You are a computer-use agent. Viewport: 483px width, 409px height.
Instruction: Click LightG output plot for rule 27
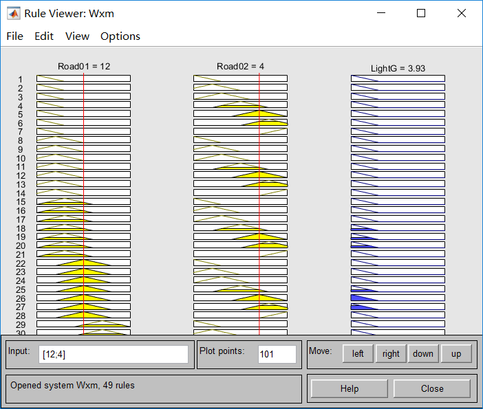(x=398, y=307)
